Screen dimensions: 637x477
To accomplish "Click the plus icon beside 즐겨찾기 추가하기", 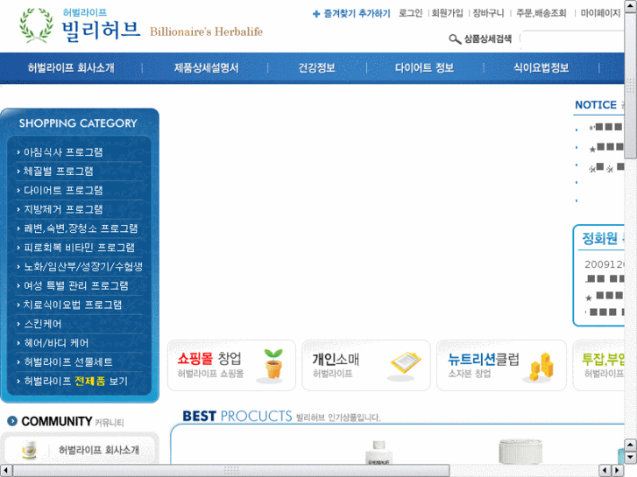I will [x=316, y=14].
